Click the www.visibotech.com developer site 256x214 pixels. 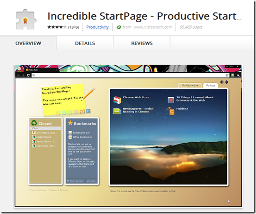point(153,27)
